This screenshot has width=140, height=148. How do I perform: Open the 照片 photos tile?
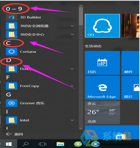click(x=130, y=88)
